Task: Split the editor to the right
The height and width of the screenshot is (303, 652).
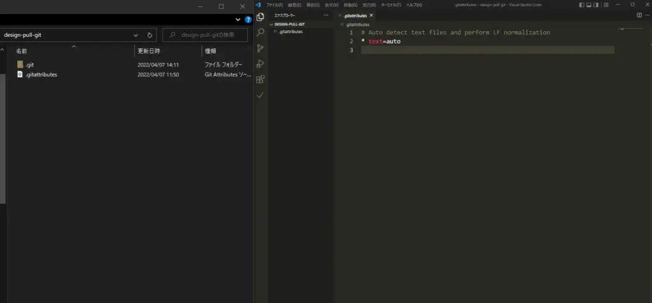Action: coord(639,15)
